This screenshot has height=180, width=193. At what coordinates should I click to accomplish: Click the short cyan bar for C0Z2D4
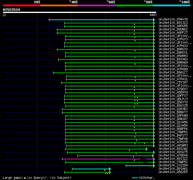[x=140, y=166]
